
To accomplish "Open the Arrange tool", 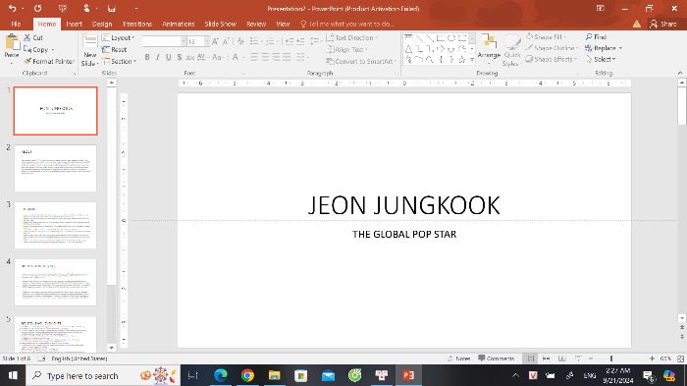I will click(489, 48).
